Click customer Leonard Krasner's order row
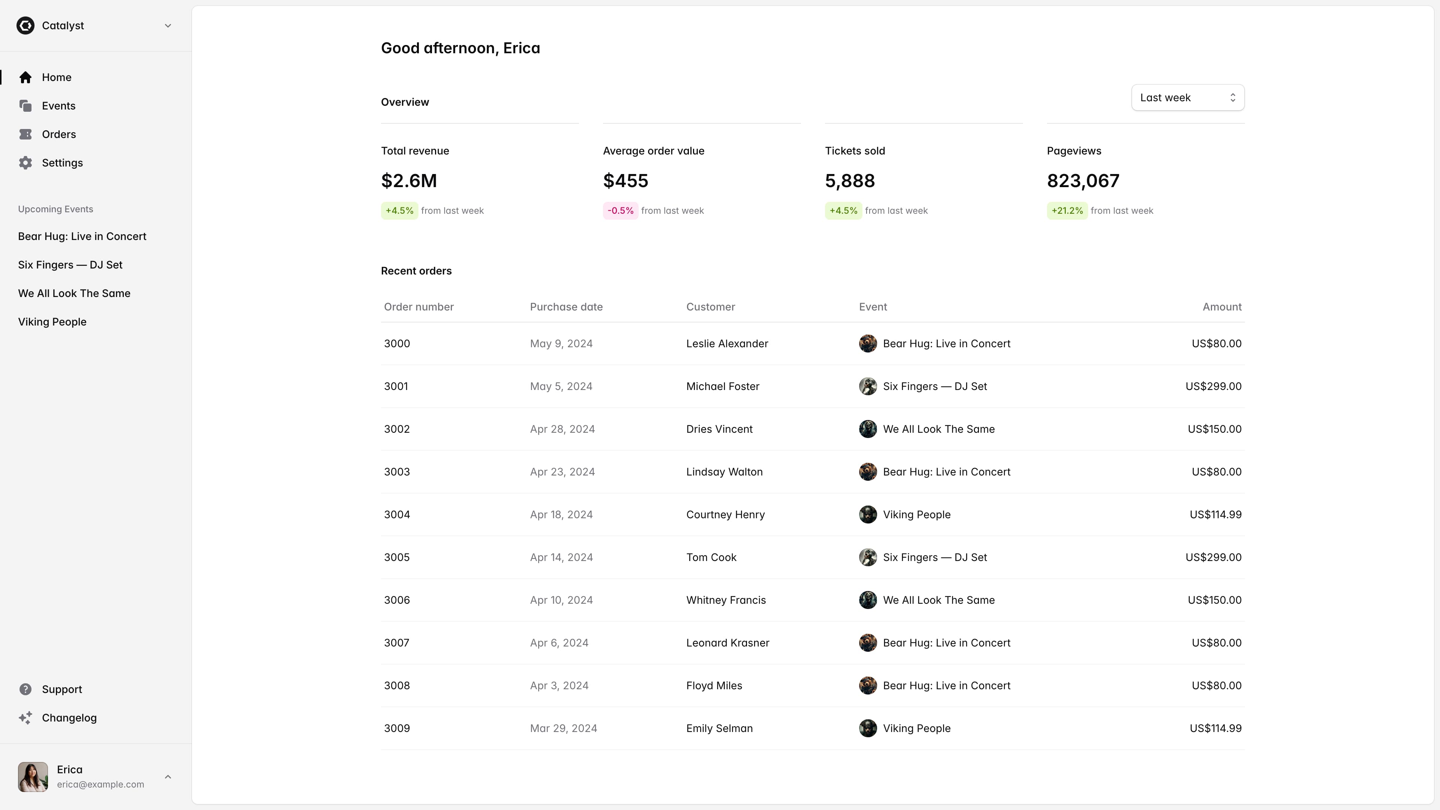The height and width of the screenshot is (810, 1440). pyautogui.click(x=727, y=643)
